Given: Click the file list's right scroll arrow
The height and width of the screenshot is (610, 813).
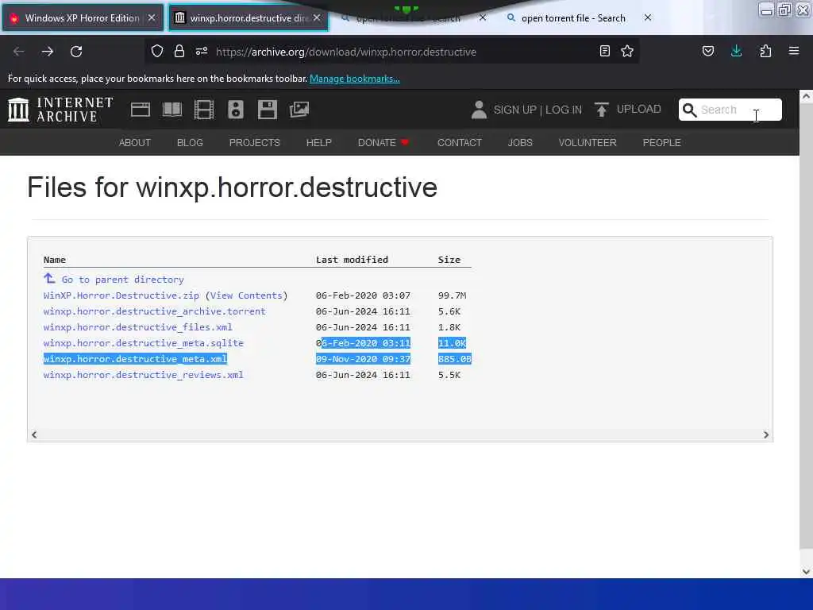Looking at the screenshot, I should click(766, 434).
